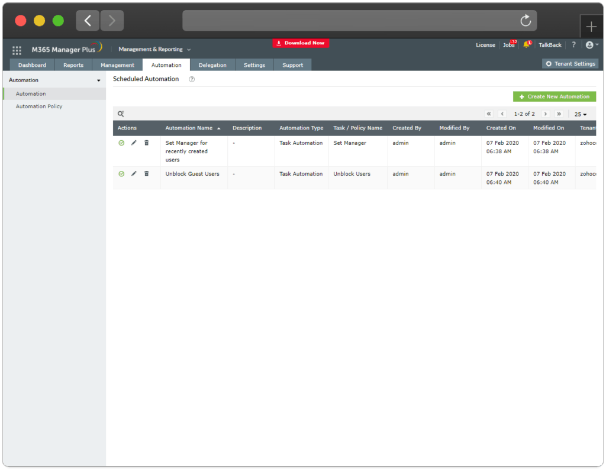
Task: Switch to the Support tab
Action: click(292, 65)
